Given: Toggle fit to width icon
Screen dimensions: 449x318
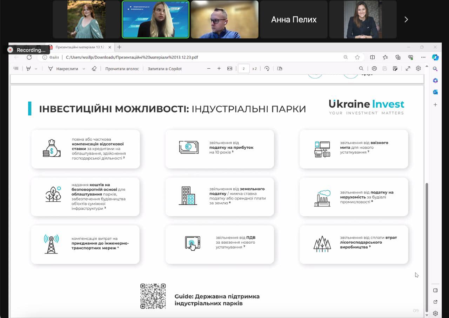Looking at the screenshot, I should [x=230, y=69].
